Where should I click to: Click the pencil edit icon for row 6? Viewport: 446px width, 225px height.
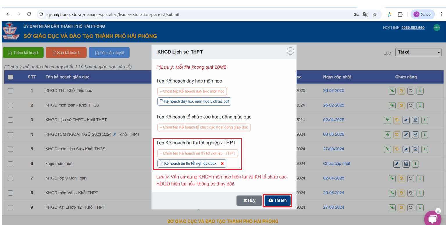point(397,164)
